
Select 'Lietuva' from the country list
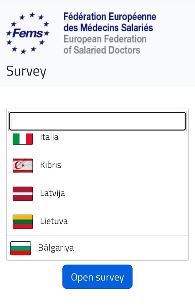(54, 221)
